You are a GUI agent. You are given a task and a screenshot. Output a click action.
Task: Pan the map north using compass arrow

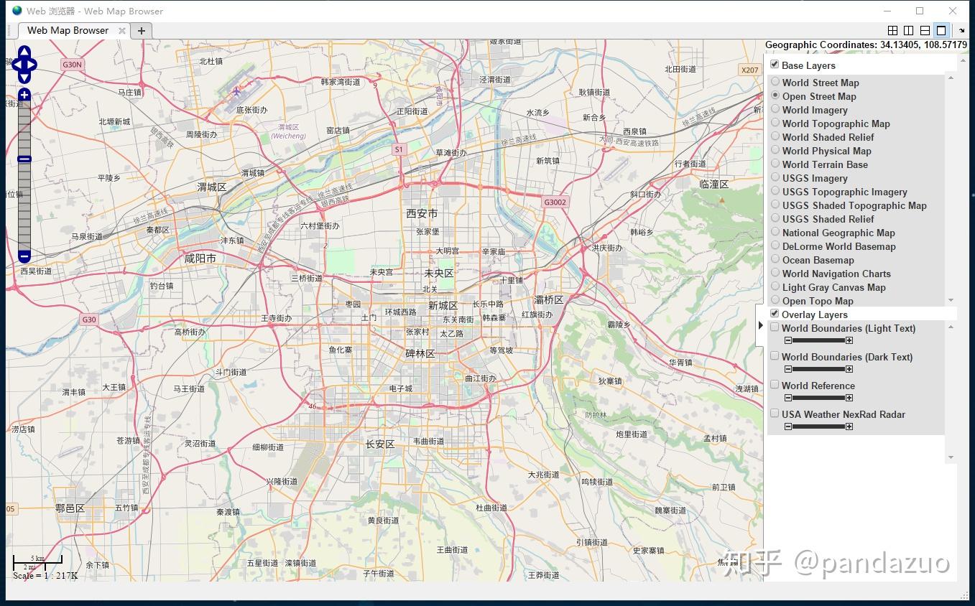pos(24,51)
